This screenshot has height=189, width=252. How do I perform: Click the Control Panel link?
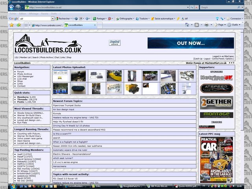(x=218, y=59)
